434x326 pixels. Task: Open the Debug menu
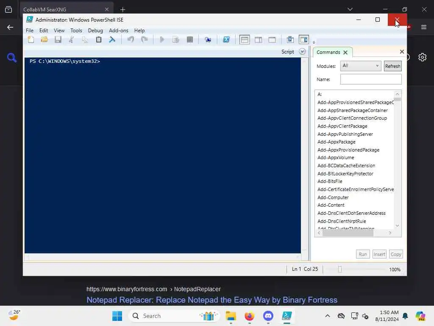click(95, 31)
